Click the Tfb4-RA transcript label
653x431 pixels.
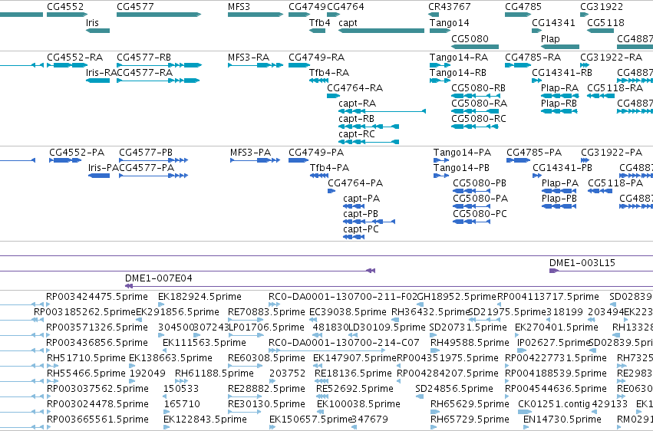tap(329, 73)
